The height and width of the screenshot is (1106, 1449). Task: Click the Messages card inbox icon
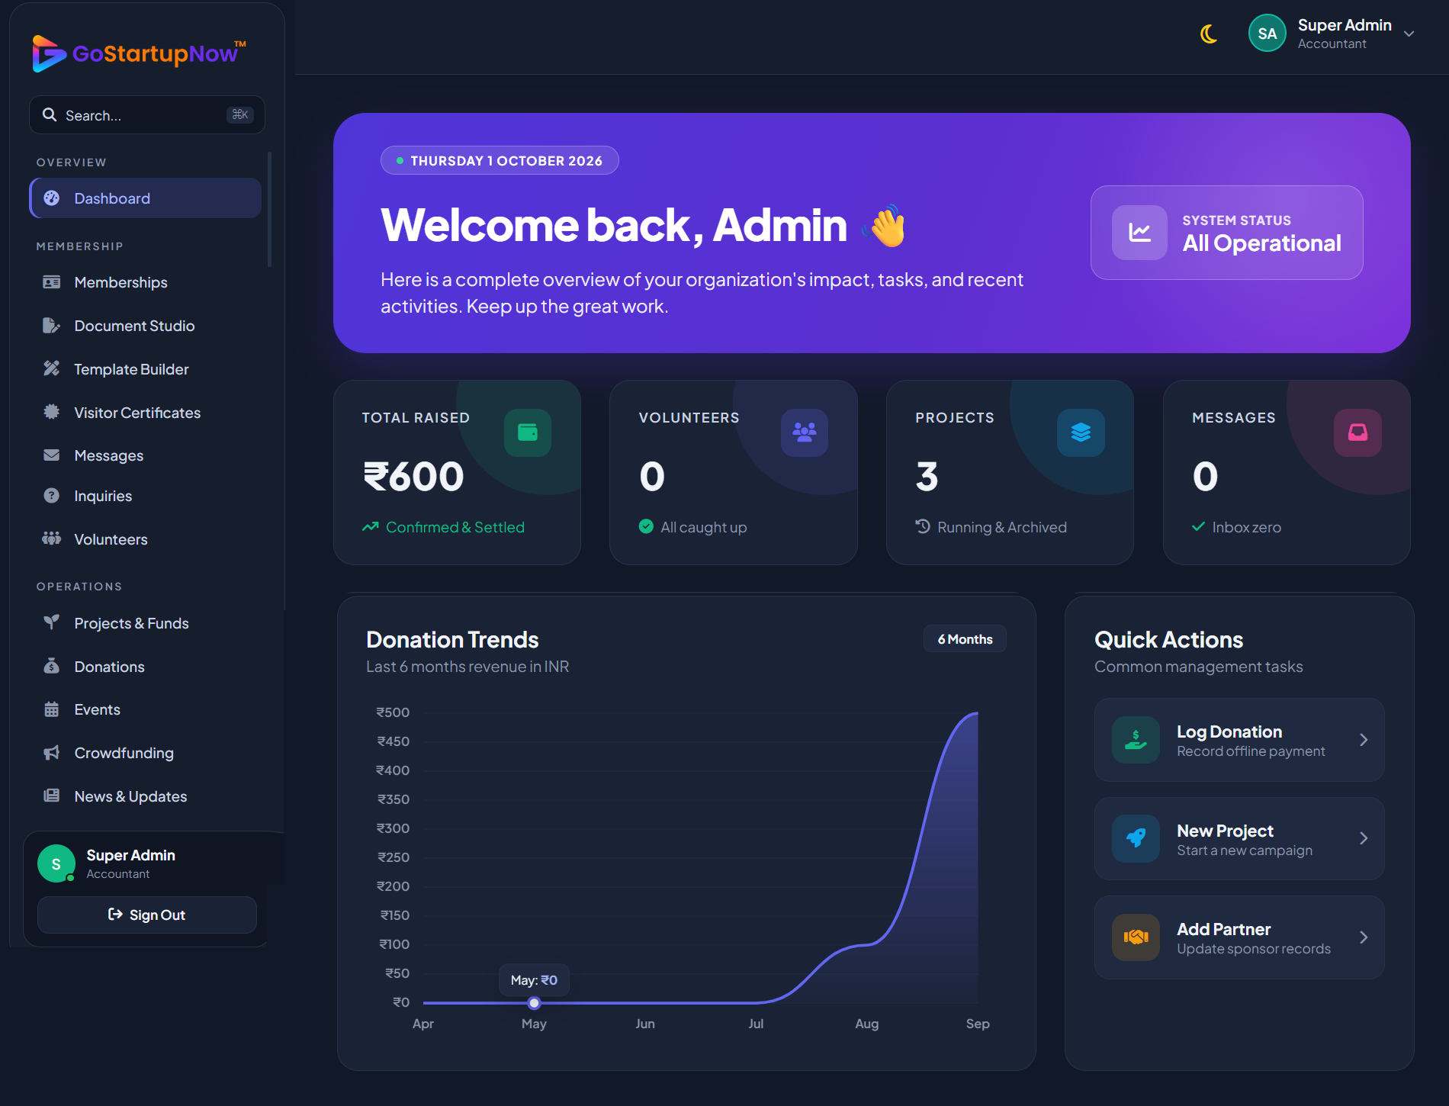pos(1357,432)
